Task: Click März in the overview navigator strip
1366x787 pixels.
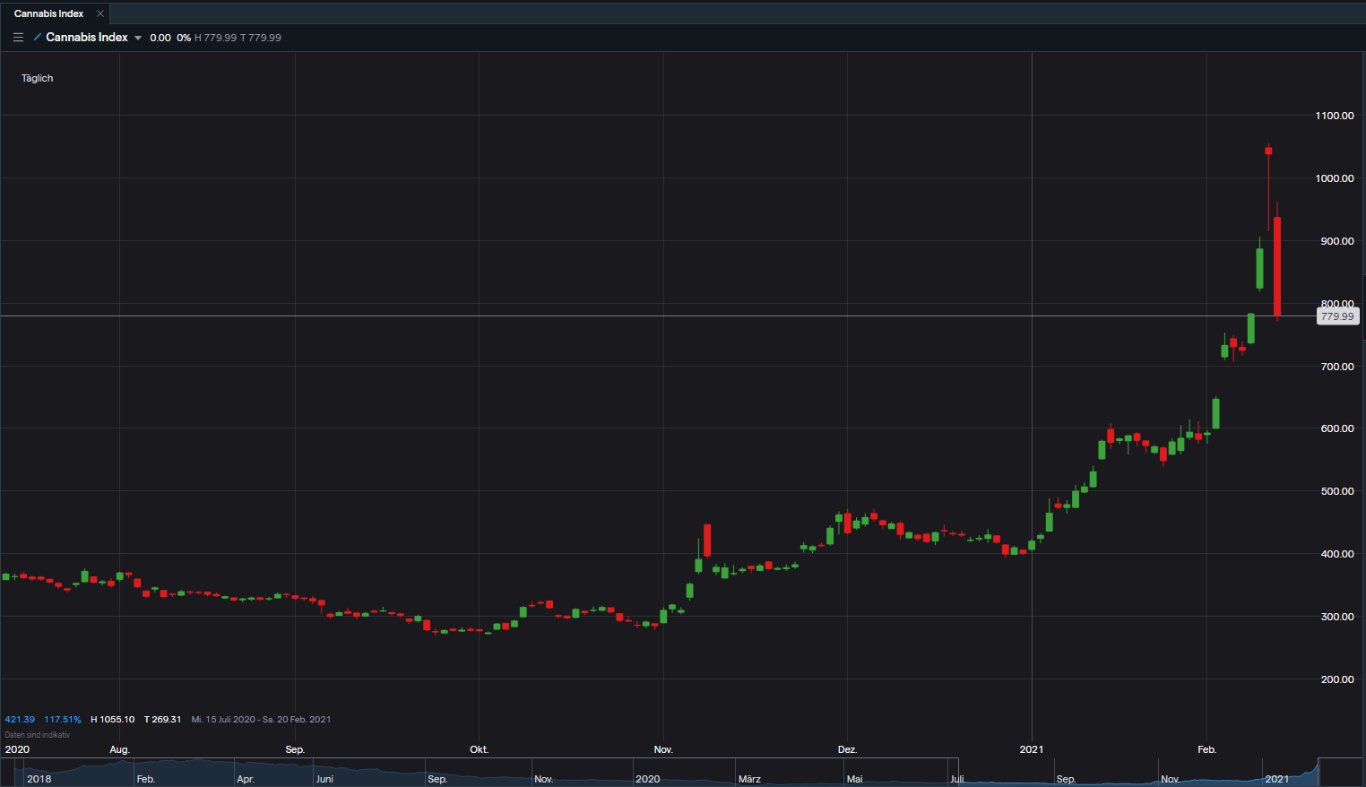Action: coord(749,779)
